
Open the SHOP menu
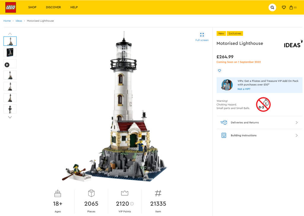coord(32,7)
